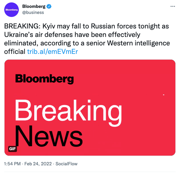179x175 pixels.
Task: Click the GIF badge on the media
Action: pos(12,149)
